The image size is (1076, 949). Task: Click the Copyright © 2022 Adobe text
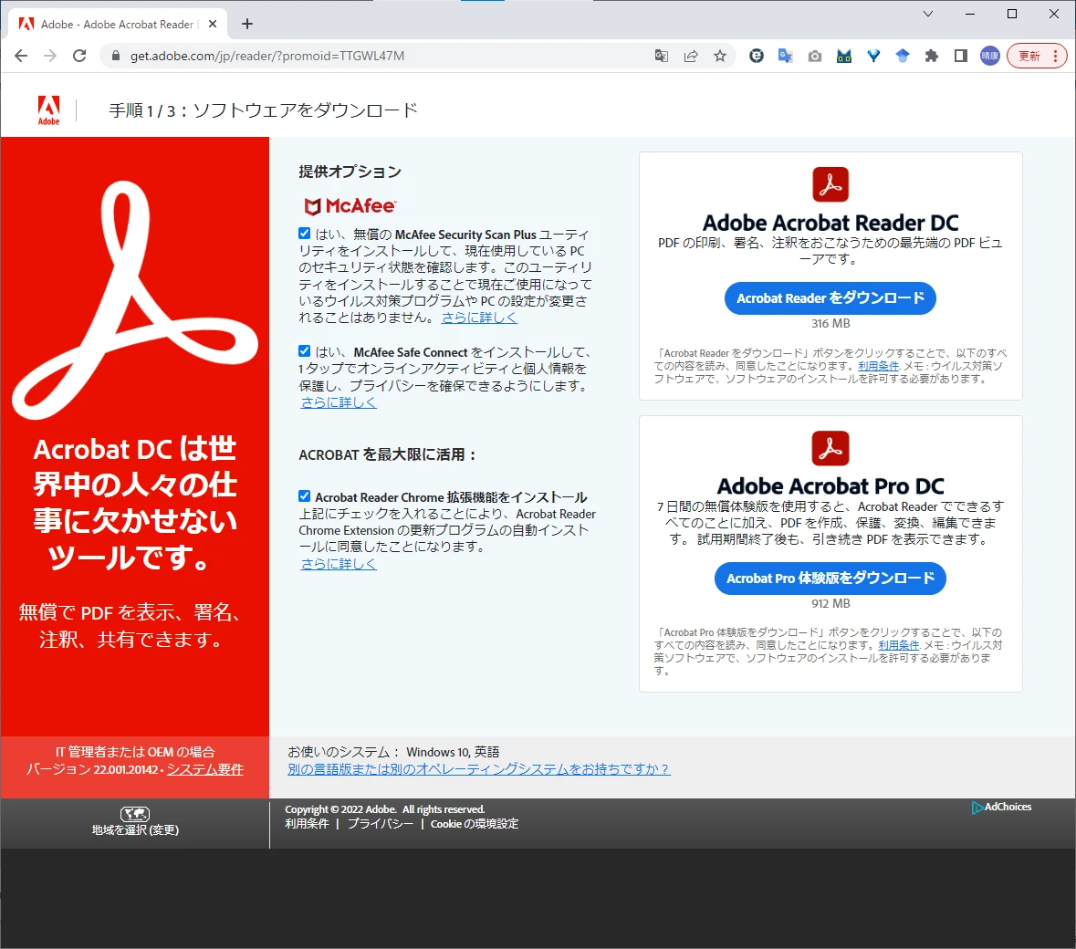385,809
